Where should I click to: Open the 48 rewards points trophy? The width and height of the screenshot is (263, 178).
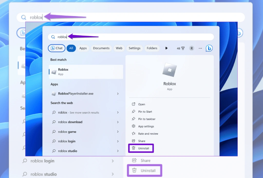coord(181,48)
